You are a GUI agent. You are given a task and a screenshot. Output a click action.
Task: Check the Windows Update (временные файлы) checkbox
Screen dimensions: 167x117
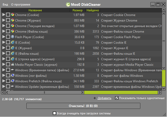[8, 87]
